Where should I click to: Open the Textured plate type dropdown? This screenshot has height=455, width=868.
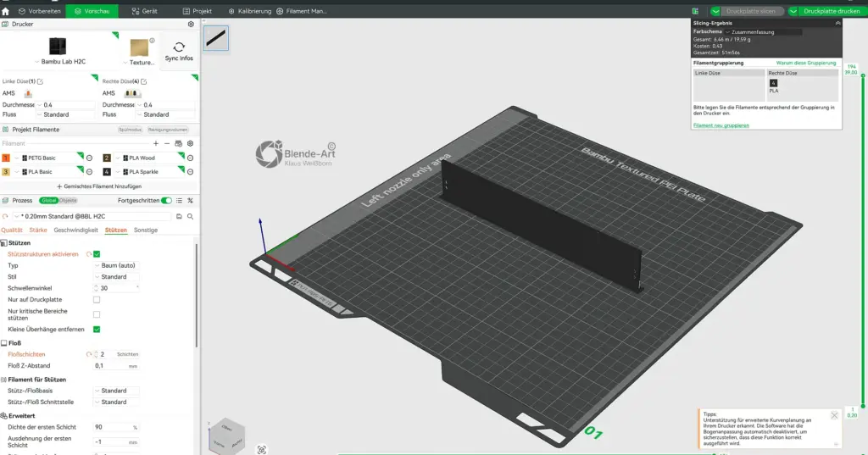[139, 63]
